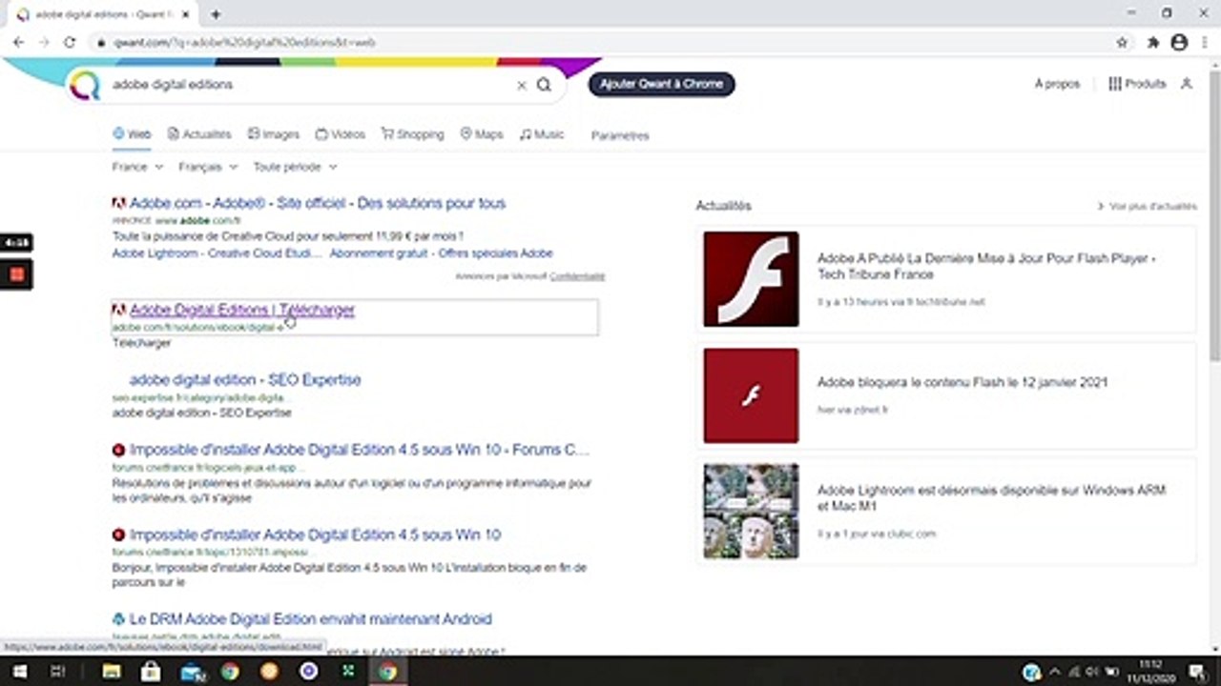Viewport: 1221px width, 686px height.
Task: Switch to the Music tab
Action: point(541,134)
